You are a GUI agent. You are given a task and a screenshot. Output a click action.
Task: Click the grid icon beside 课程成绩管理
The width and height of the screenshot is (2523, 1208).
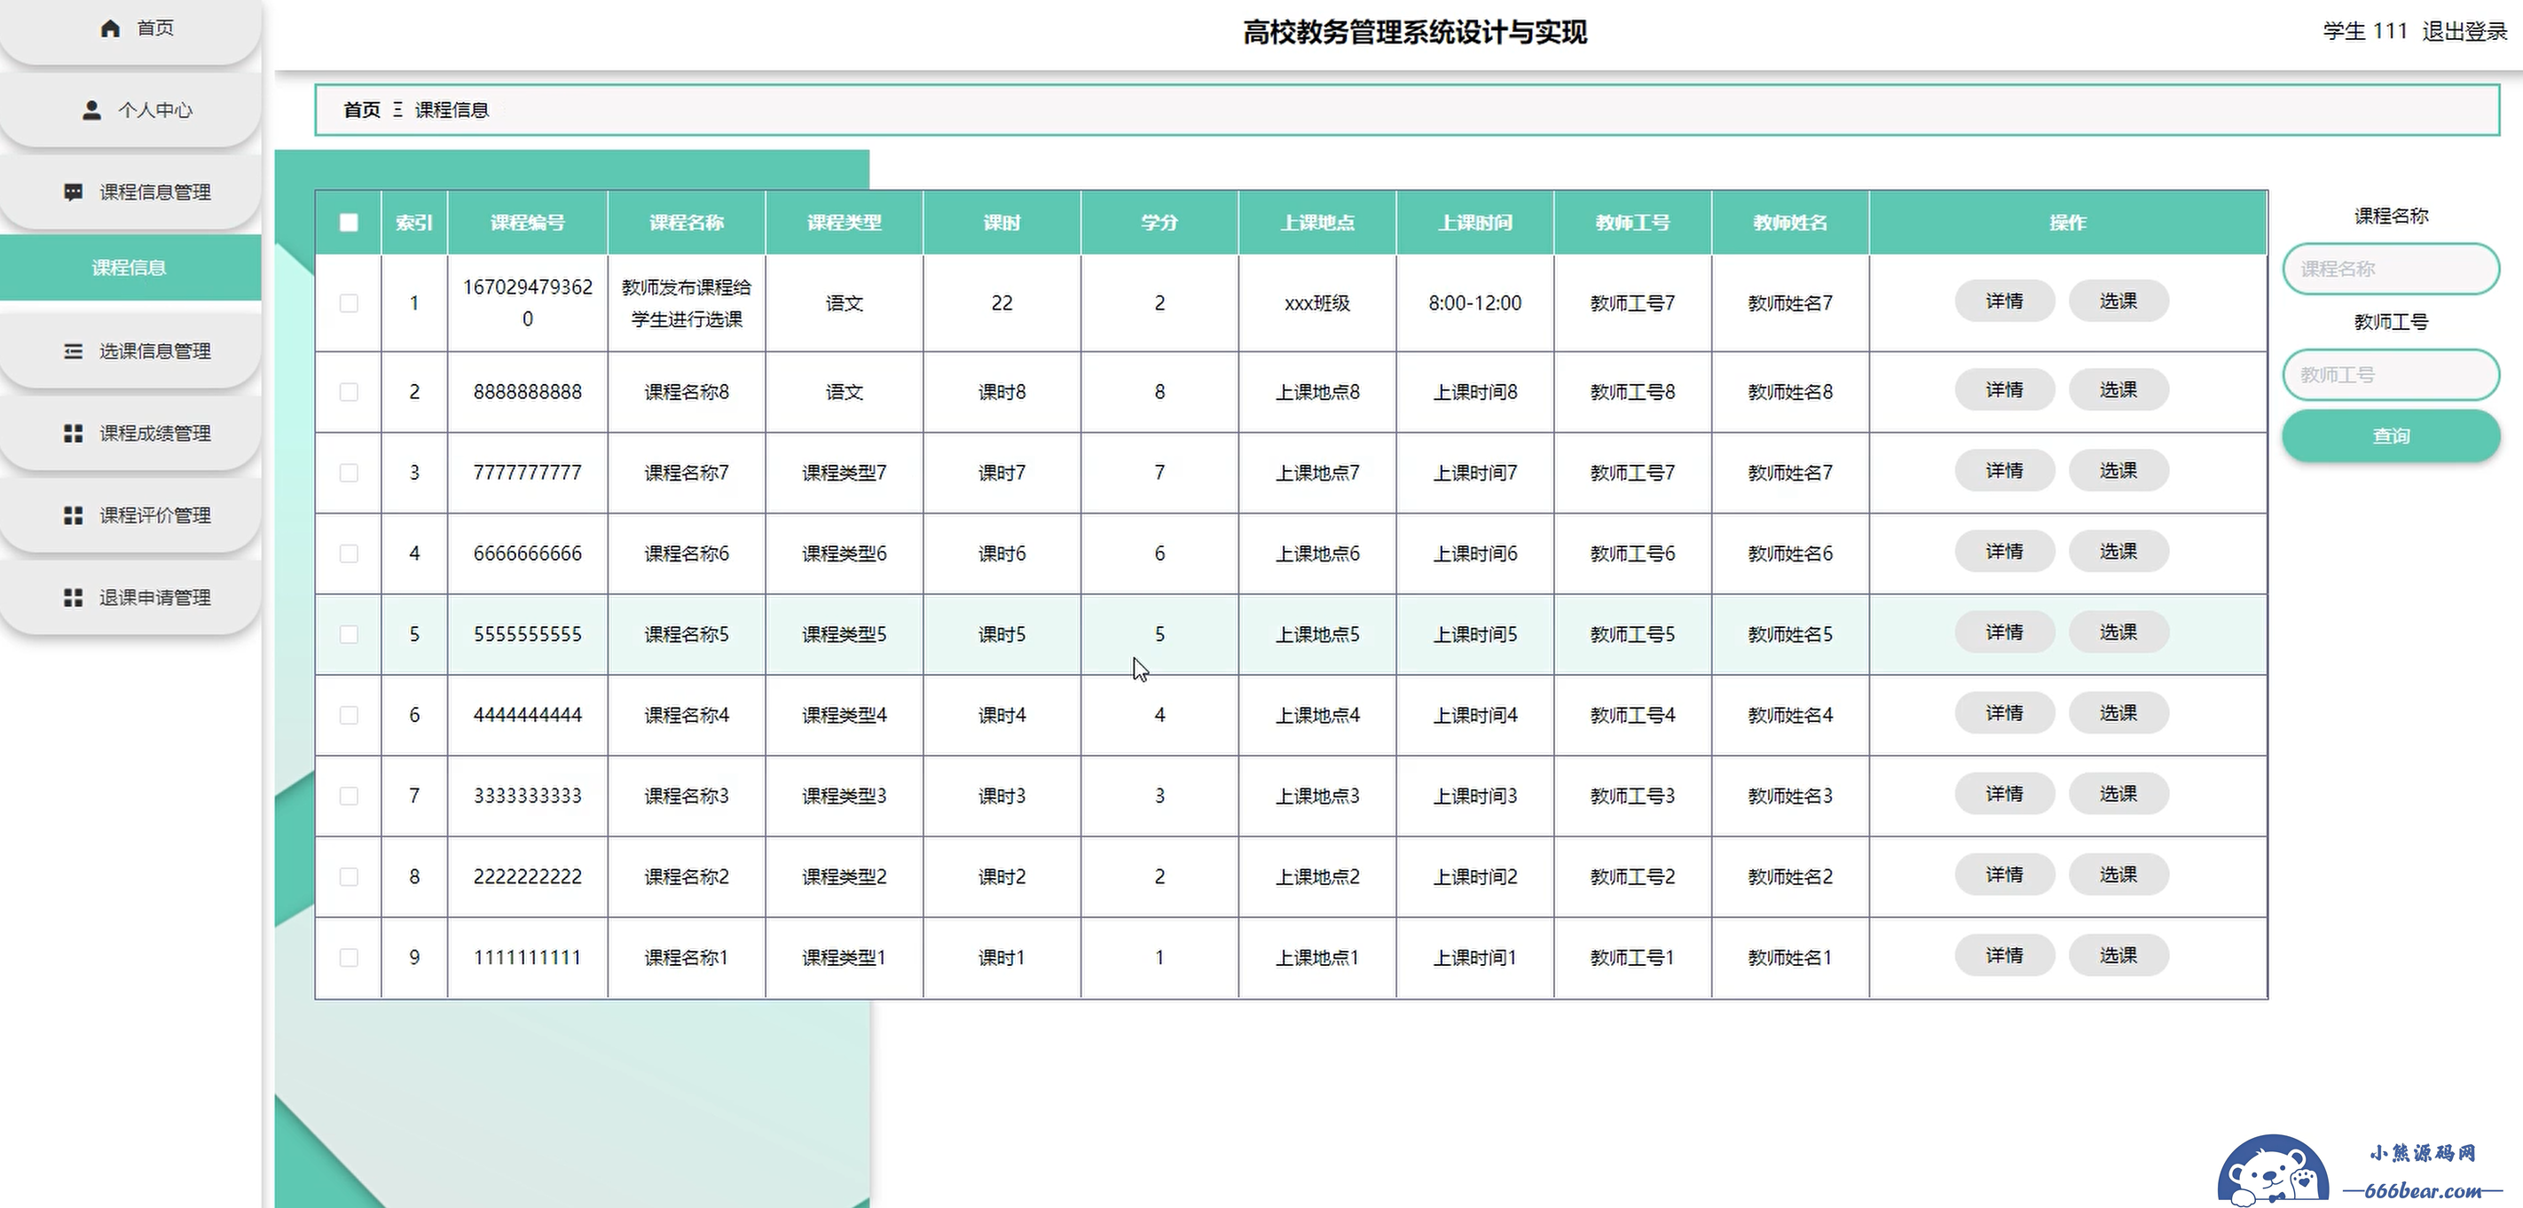(x=73, y=433)
